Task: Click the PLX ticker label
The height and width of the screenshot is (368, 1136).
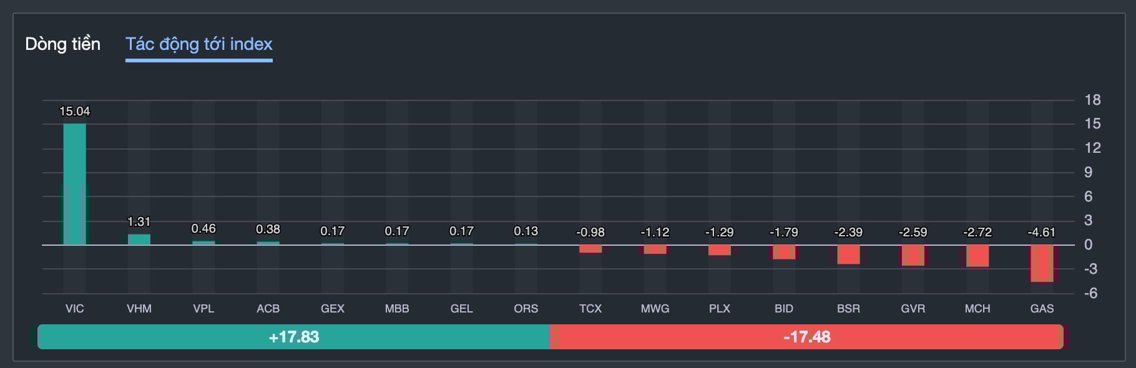Action: [x=719, y=309]
